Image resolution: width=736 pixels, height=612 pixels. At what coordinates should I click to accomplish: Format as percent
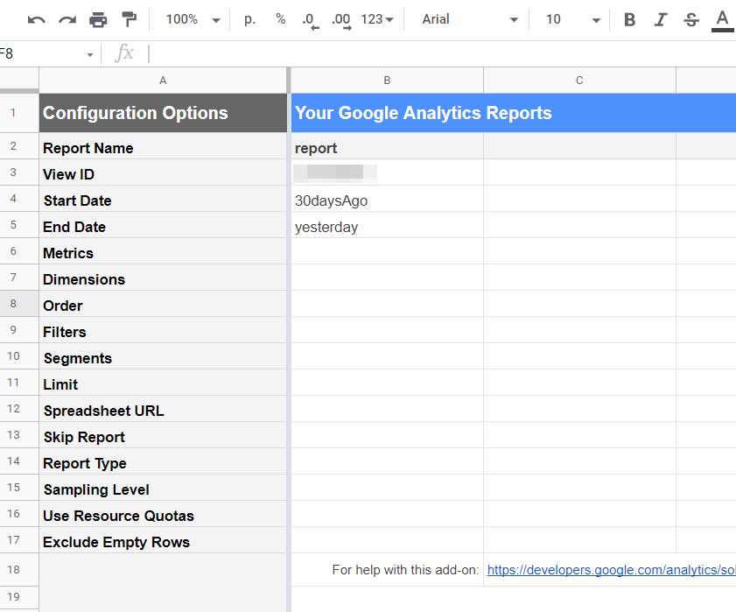(x=281, y=20)
